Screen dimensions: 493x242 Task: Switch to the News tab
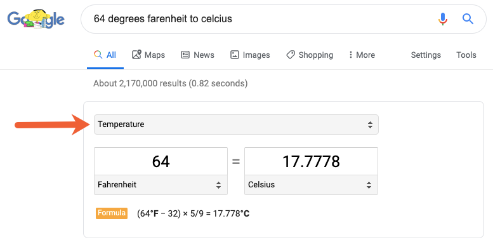198,55
